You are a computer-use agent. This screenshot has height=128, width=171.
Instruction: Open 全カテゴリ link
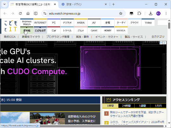[x=158, y=37]
